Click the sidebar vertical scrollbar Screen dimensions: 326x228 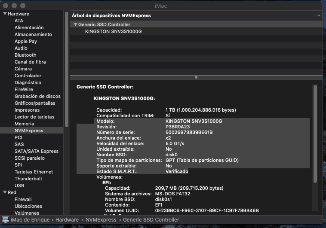pyautogui.click(x=67, y=69)
